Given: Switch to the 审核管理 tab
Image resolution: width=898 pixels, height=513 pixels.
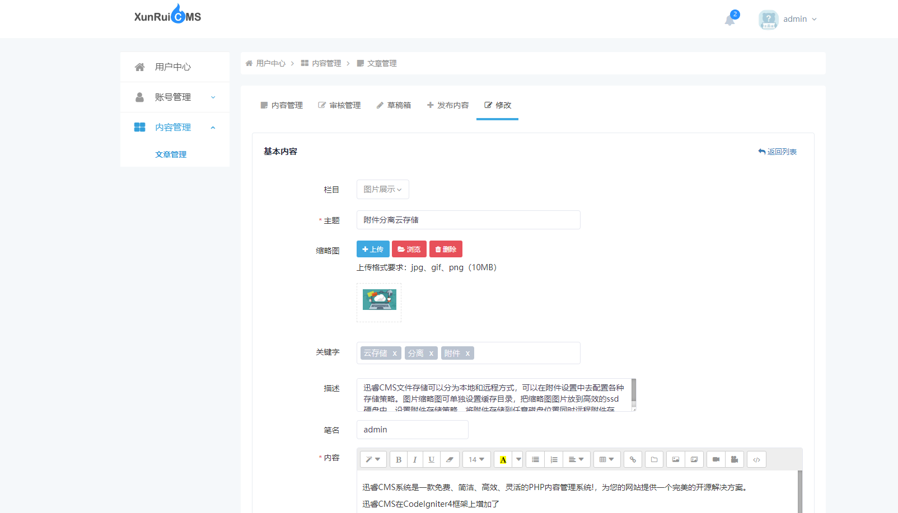Looking at the screenshot, I should (x=339, y=105).
